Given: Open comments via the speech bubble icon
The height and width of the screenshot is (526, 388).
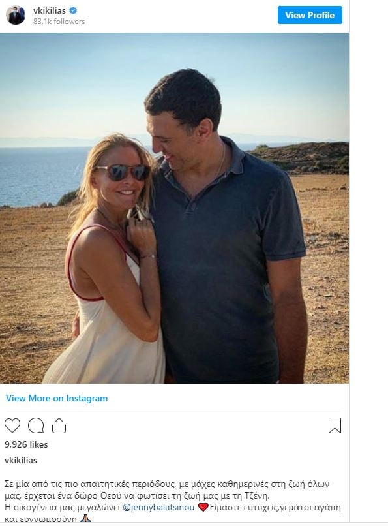Looking at the screenshot, I should (37, 425).
